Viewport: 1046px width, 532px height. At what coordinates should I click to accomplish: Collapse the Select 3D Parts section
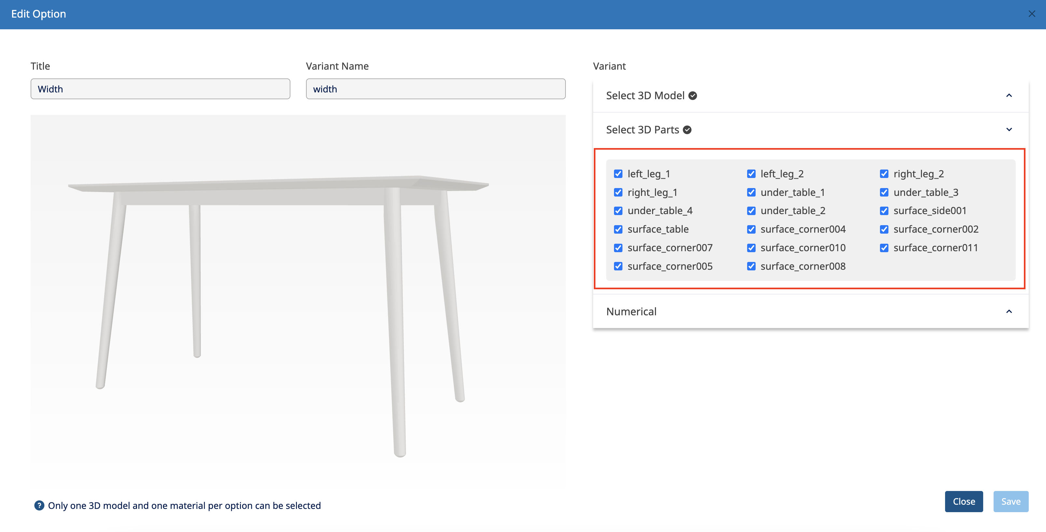[1009, 130]
